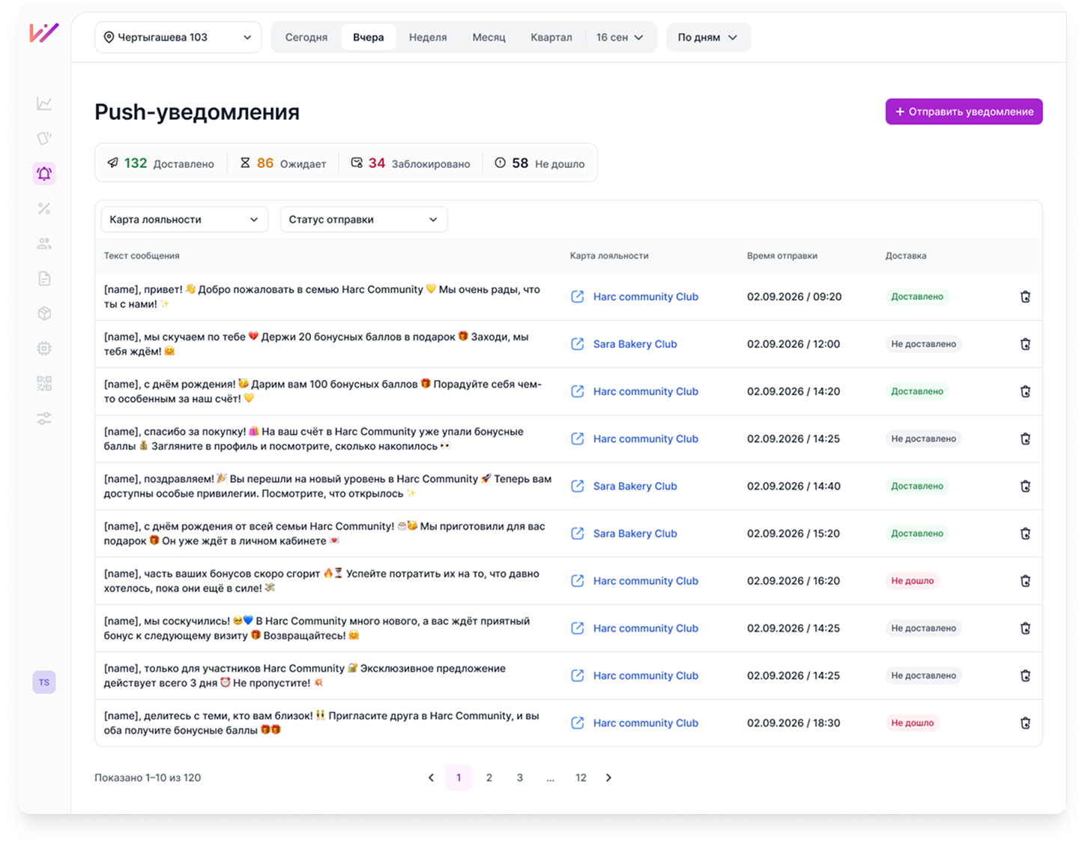
Task: Open Harc community Club link at 18:30
Action: click(x=646, y=723)
